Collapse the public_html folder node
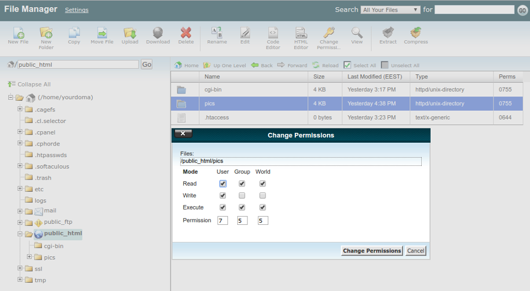This screenshot has height=291, width=530. [x=20, y=234]
